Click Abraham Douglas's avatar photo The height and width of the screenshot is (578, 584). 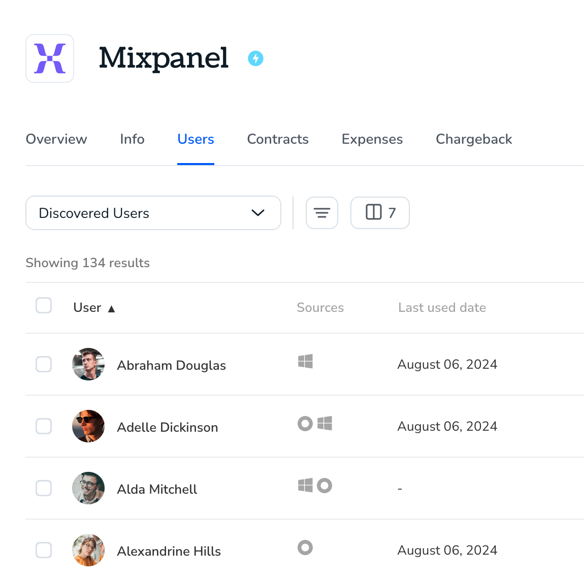(88, 364)
